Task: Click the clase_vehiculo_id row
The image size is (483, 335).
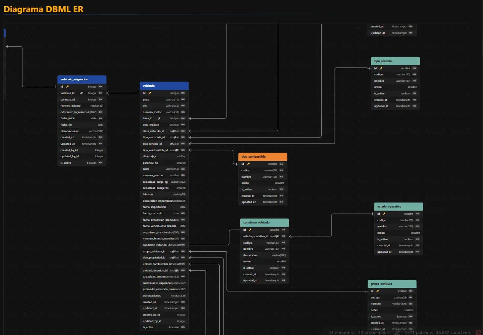Action: pos(164,131)
